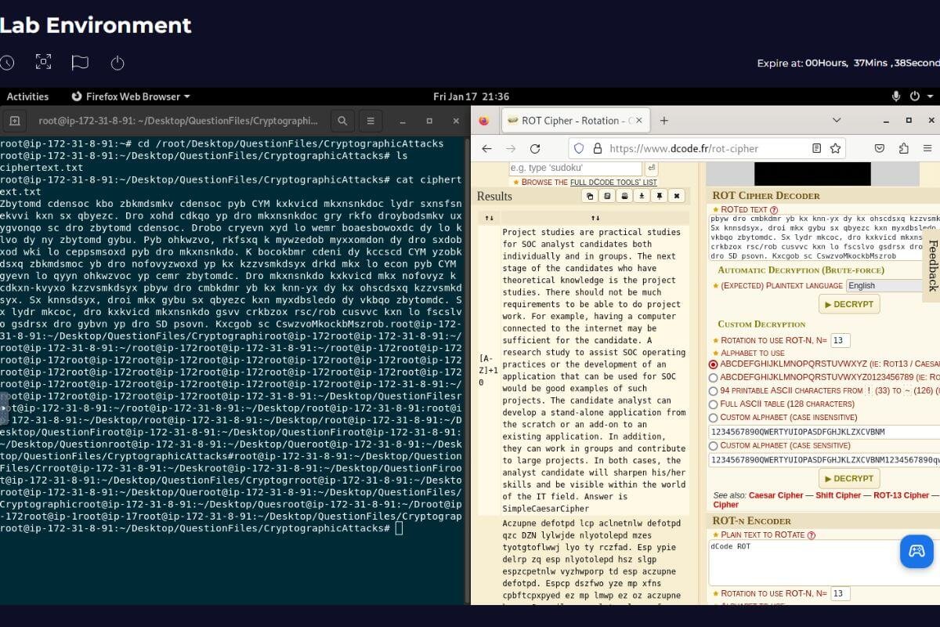
Task: Submit the dcode tool search with the enter button
Action: coord(652,169)
